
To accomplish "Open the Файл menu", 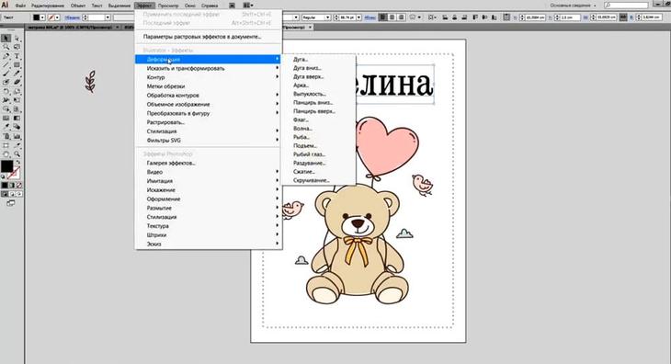I will coord(20,6).
